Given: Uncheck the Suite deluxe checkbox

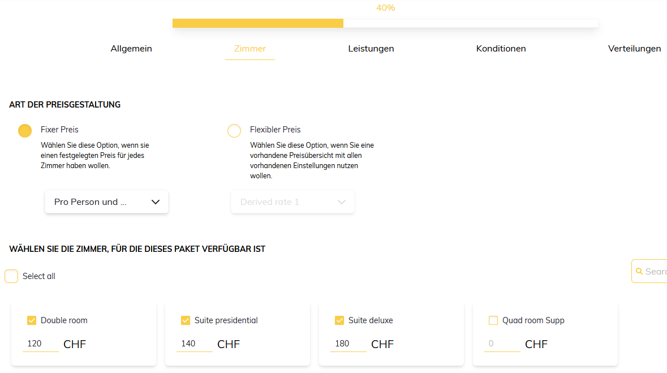Looking at the screenshot, I should pyautogui.click(x=339, y=320).
